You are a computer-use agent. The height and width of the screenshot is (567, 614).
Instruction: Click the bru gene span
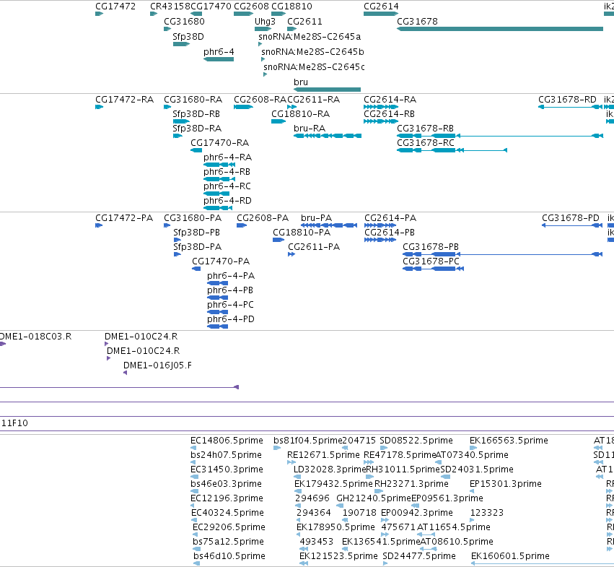click(327, 90)
